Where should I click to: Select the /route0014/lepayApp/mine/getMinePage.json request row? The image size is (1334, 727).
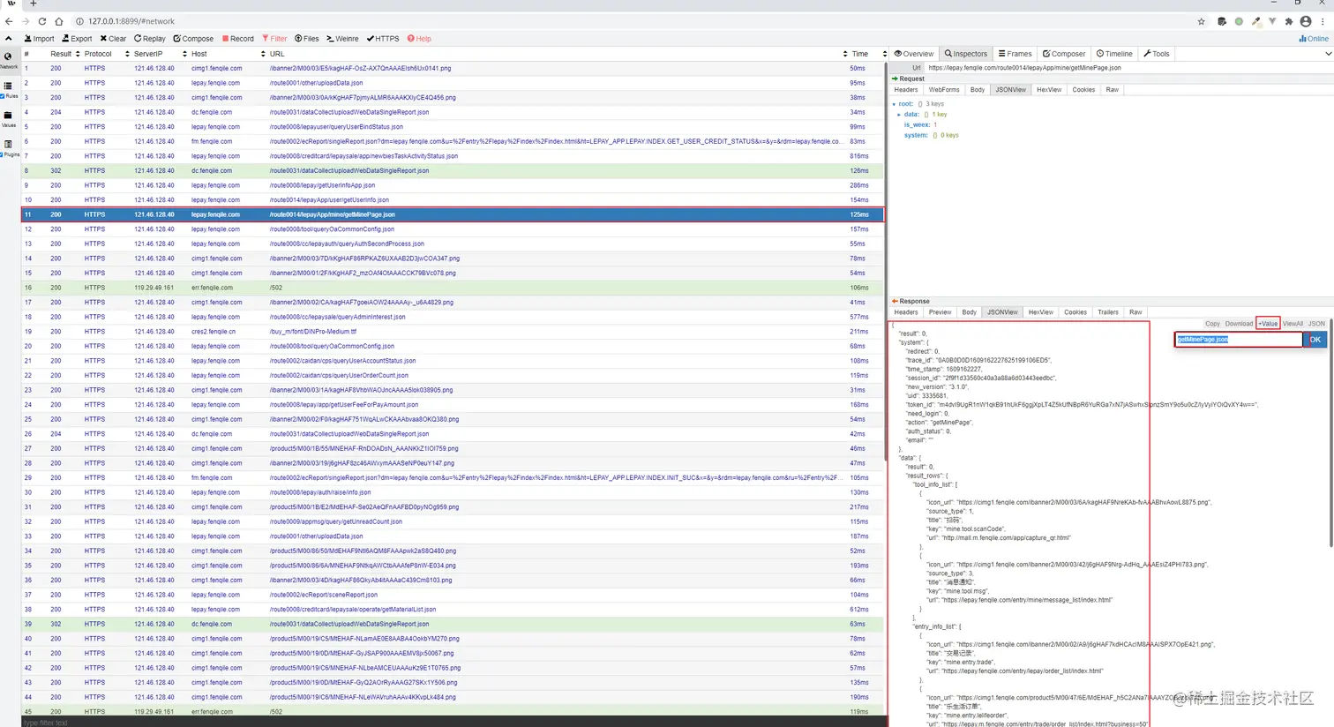(452, 214)
